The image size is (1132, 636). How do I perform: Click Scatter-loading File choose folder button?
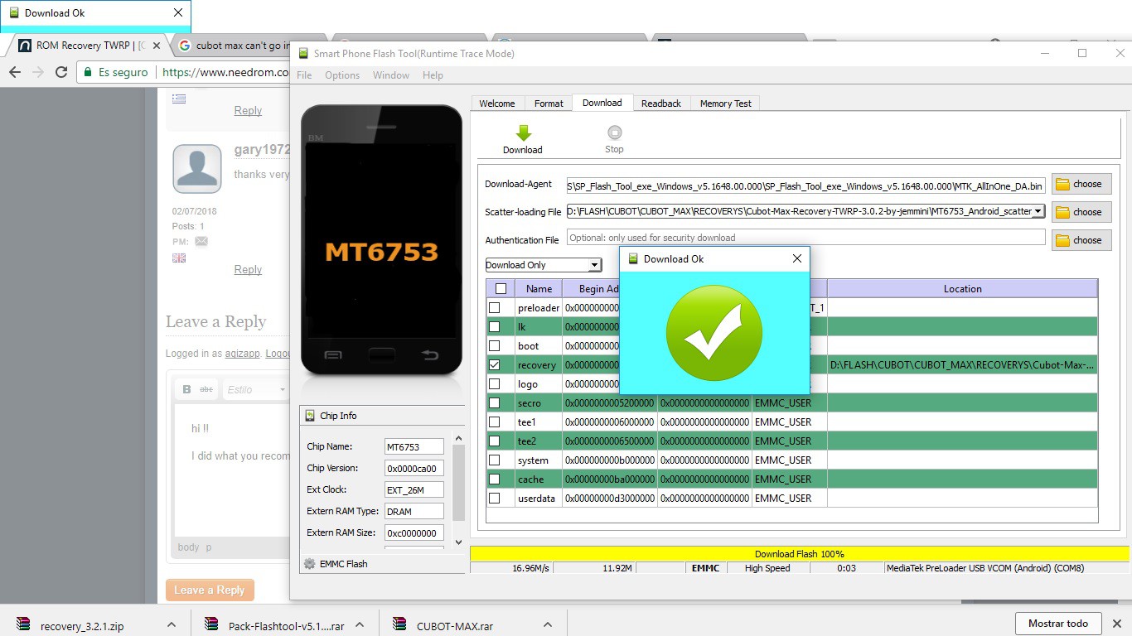pos(1081,212)
